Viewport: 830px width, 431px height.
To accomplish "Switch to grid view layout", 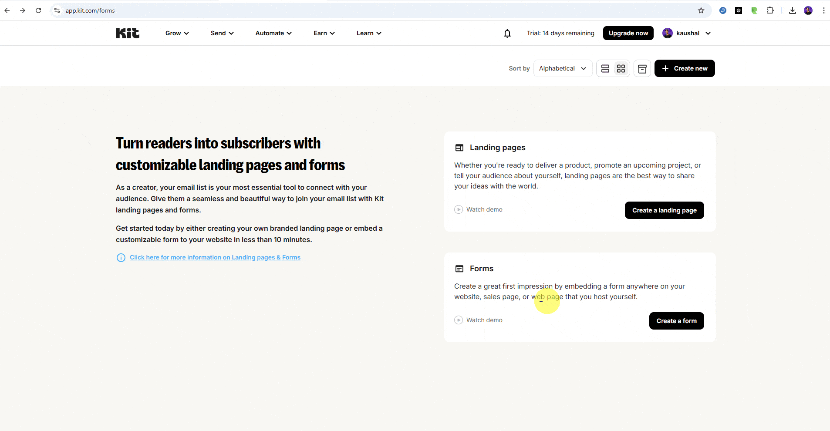I will [x=621, y=69].
